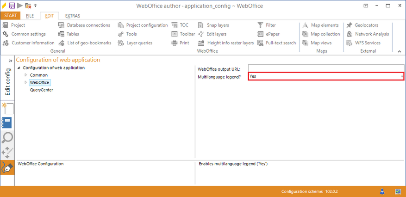
Task: Open Database connections item
Action: [84, 25]
